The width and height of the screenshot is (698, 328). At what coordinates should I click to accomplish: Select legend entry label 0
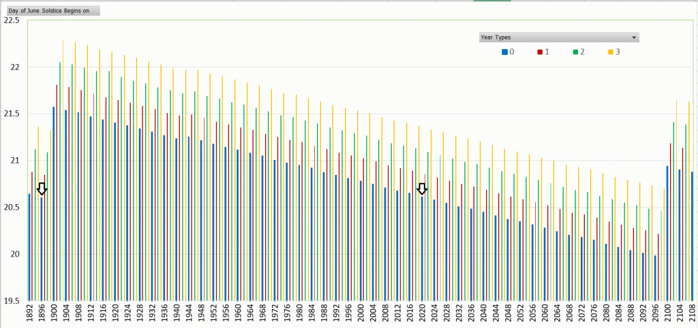[x=511, y=52]
